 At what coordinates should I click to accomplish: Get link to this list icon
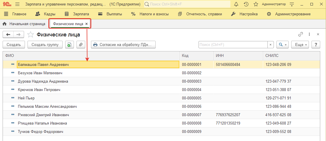300,34
